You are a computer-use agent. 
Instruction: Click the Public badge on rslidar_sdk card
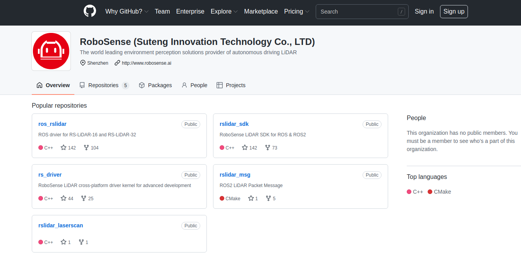(372, 124)
